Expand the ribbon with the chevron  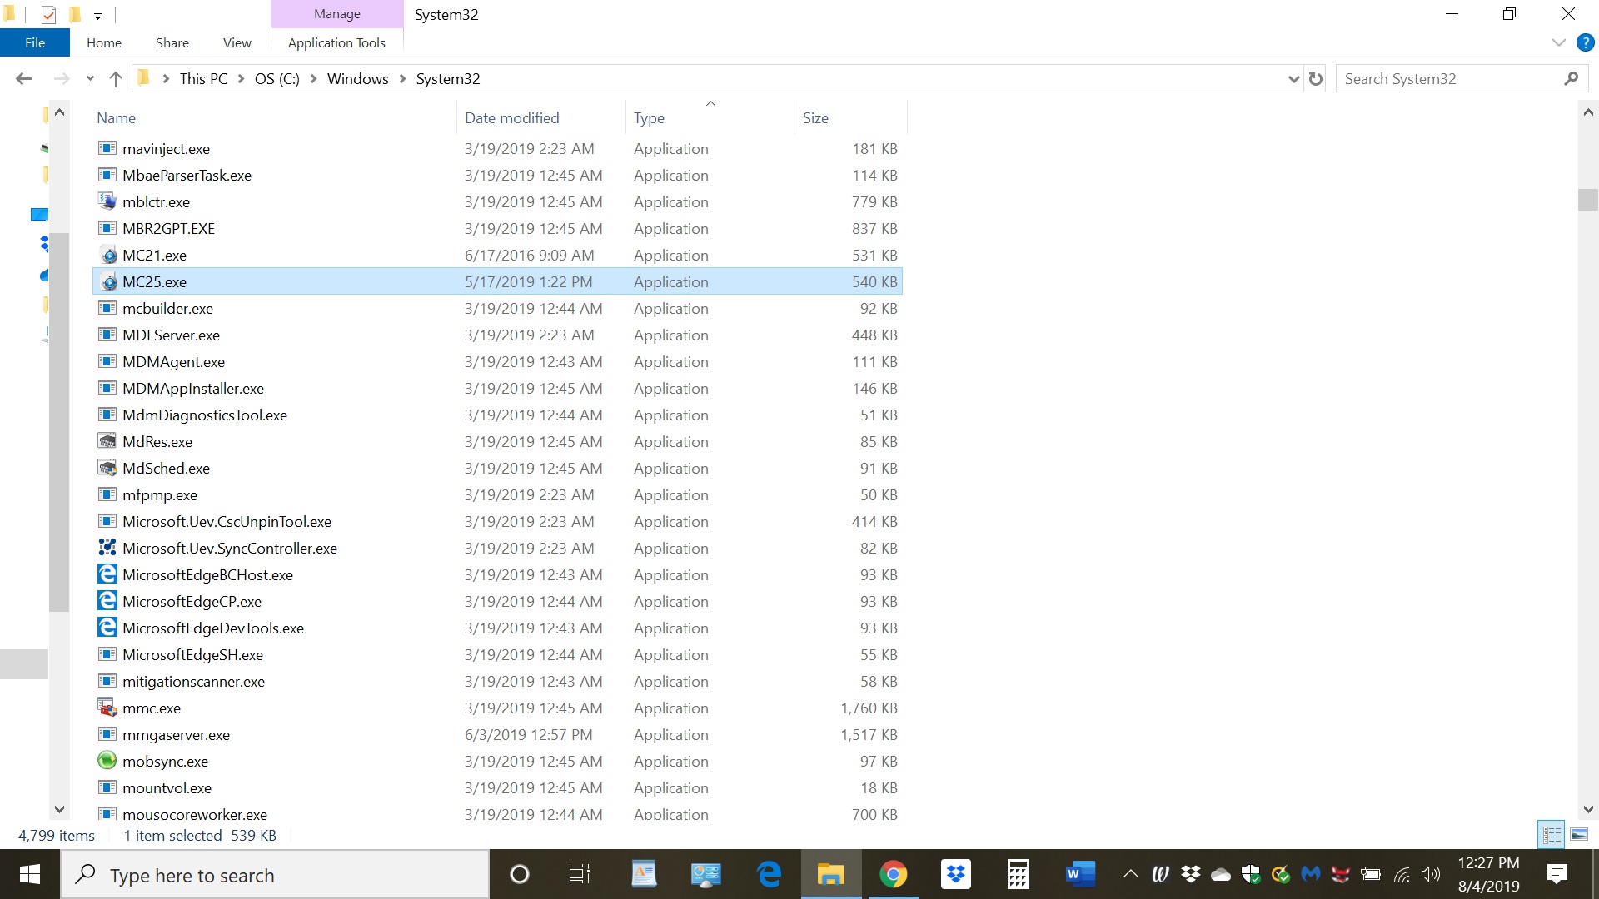[1559, 42]
